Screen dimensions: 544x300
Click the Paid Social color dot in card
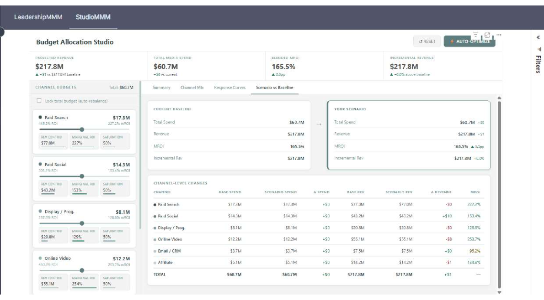click(40, 164)
